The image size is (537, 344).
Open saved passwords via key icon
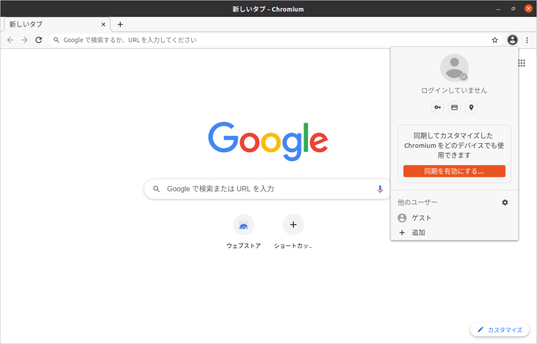[438, 107]
